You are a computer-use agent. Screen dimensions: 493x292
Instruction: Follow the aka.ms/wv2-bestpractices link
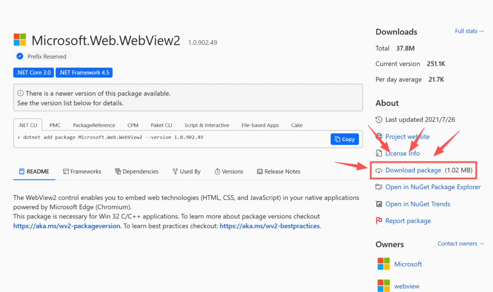(x=270, y=226)
